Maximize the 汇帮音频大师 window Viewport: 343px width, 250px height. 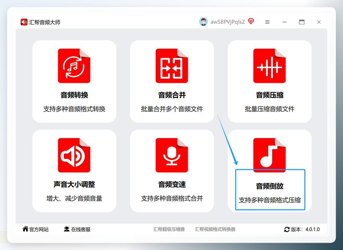pos(302,22)
